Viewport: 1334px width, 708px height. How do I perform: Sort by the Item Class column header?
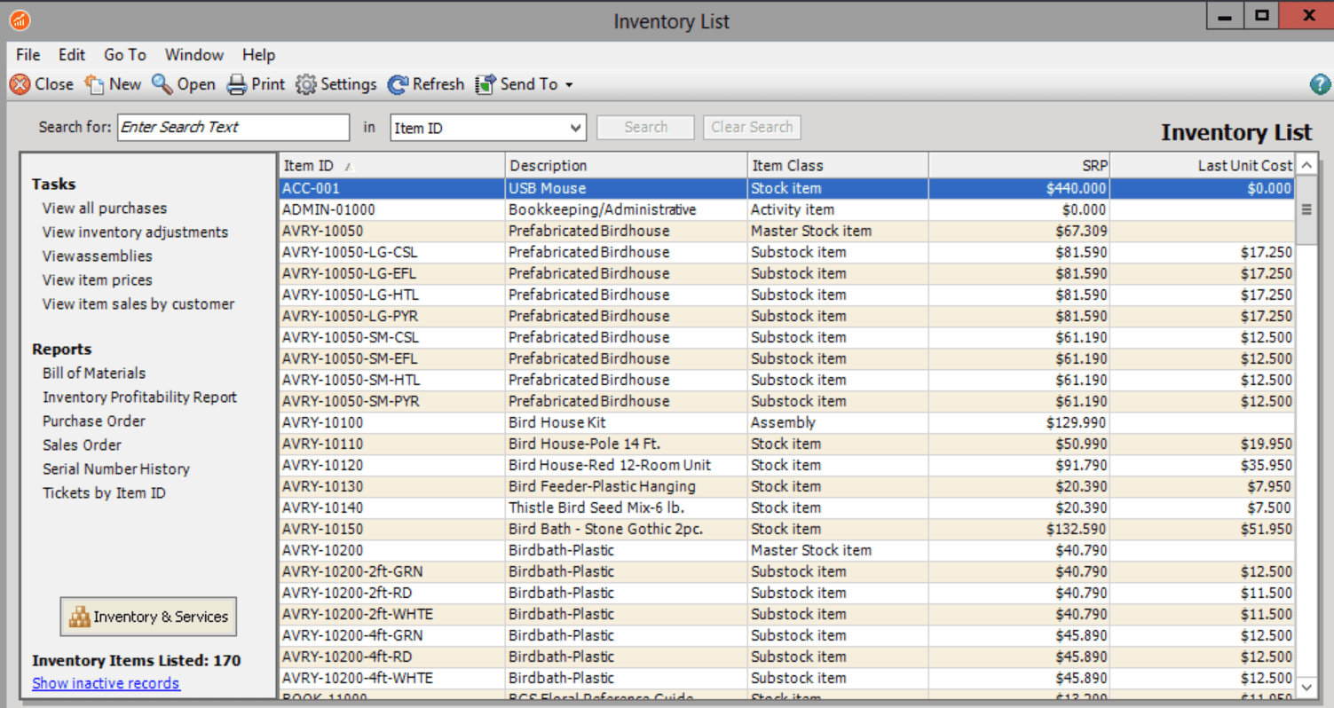pyautogui.click(x=838, y=165)
